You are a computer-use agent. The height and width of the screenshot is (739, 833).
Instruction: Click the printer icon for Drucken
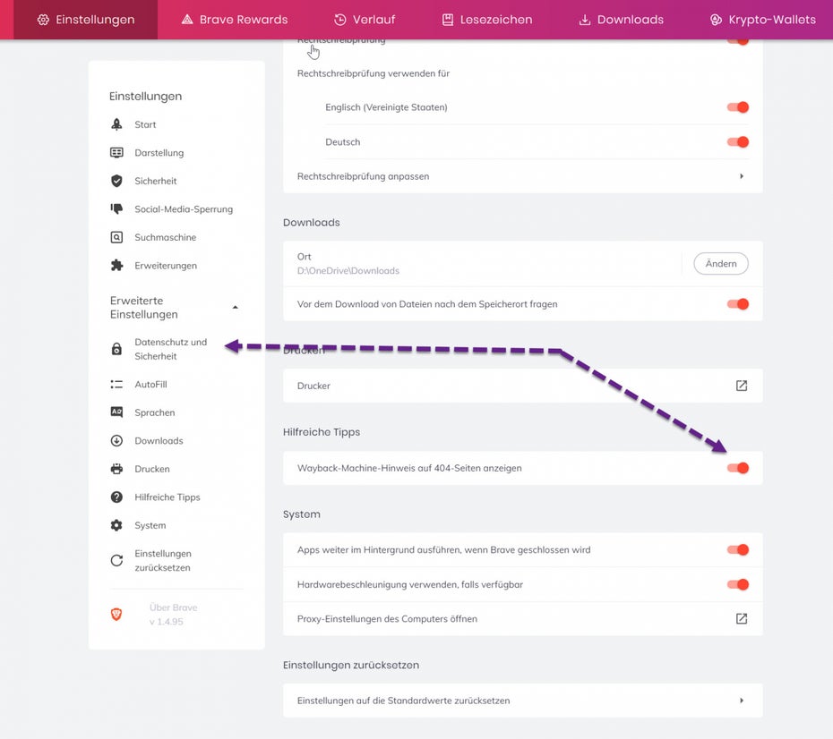(116, 469)
